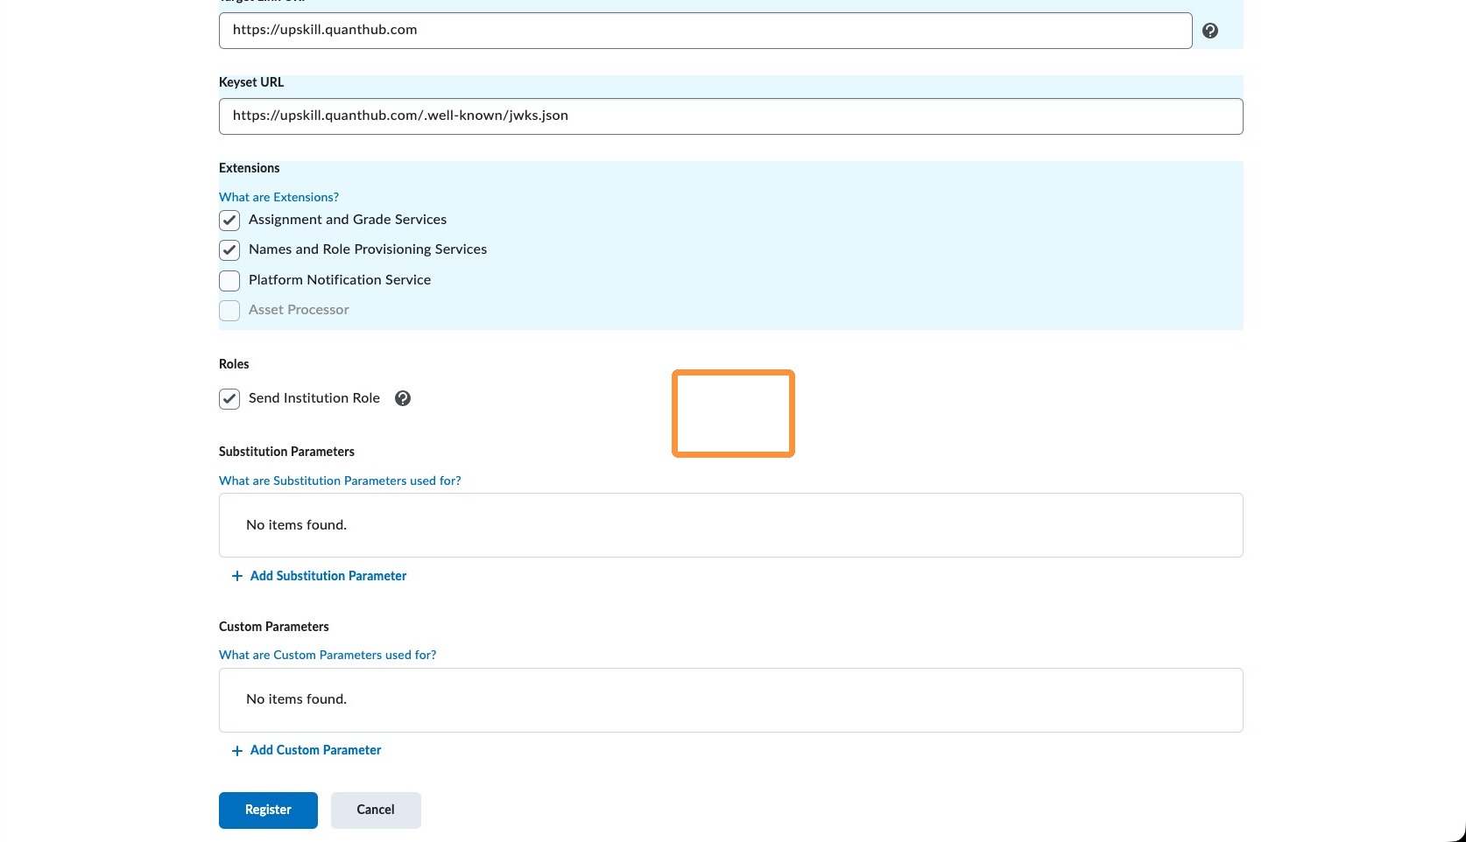This screenshot has height=842, width=1466.
Task: Enable Platform Notification Service checkbox
Action: 229,280
